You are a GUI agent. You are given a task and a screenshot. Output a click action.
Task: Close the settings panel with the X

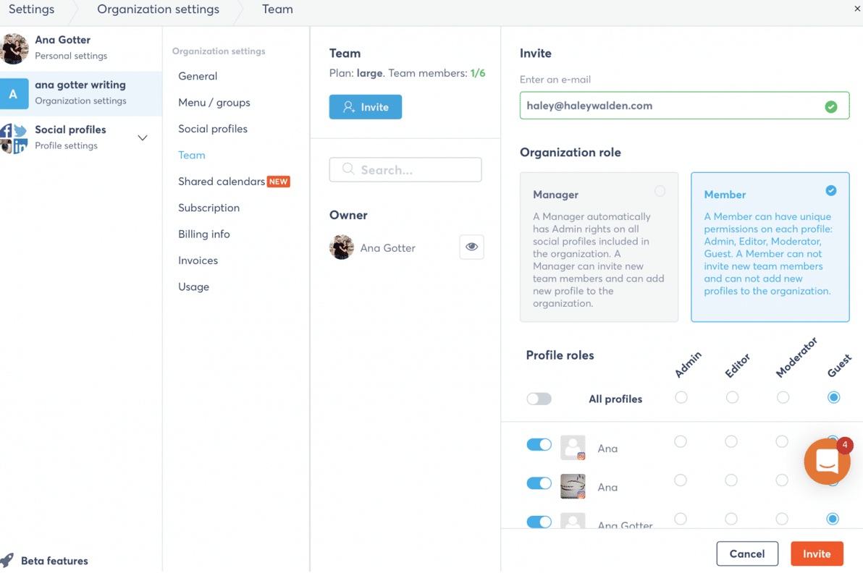[x=857, y=9]
